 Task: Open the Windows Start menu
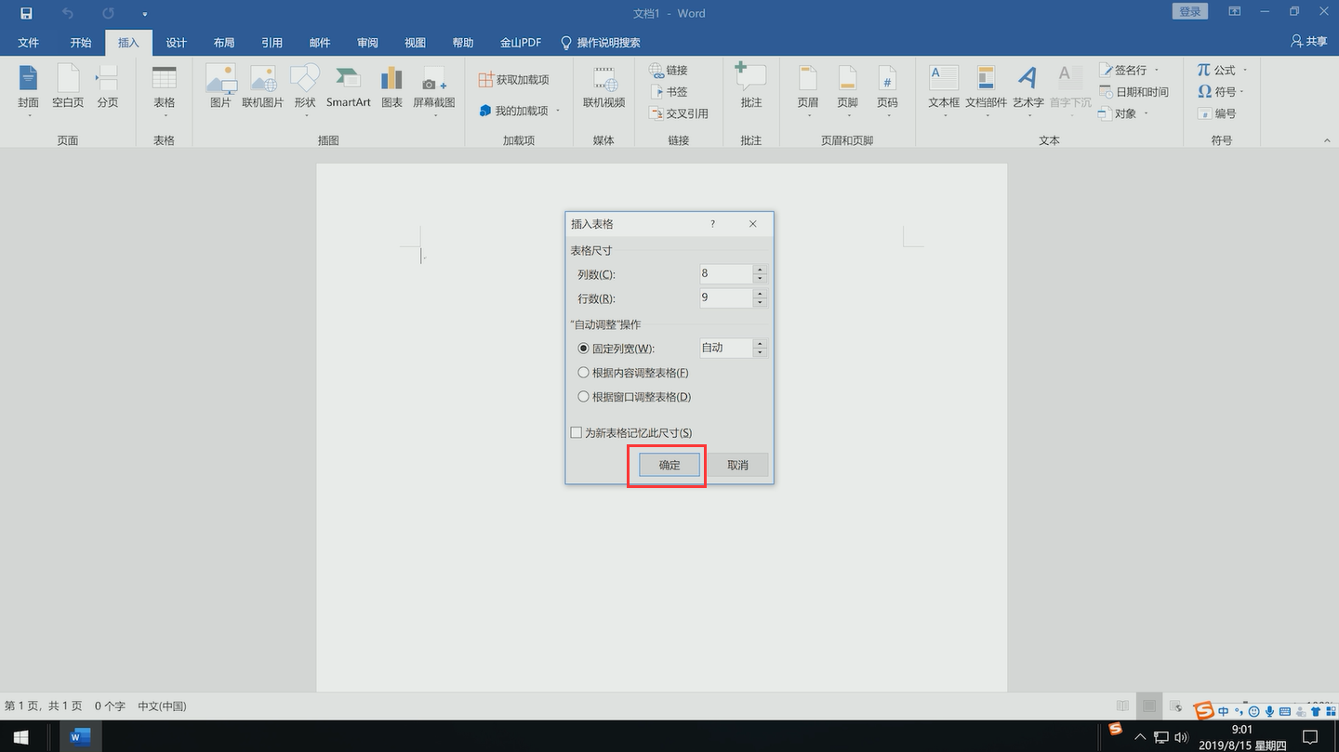(20, 737)
